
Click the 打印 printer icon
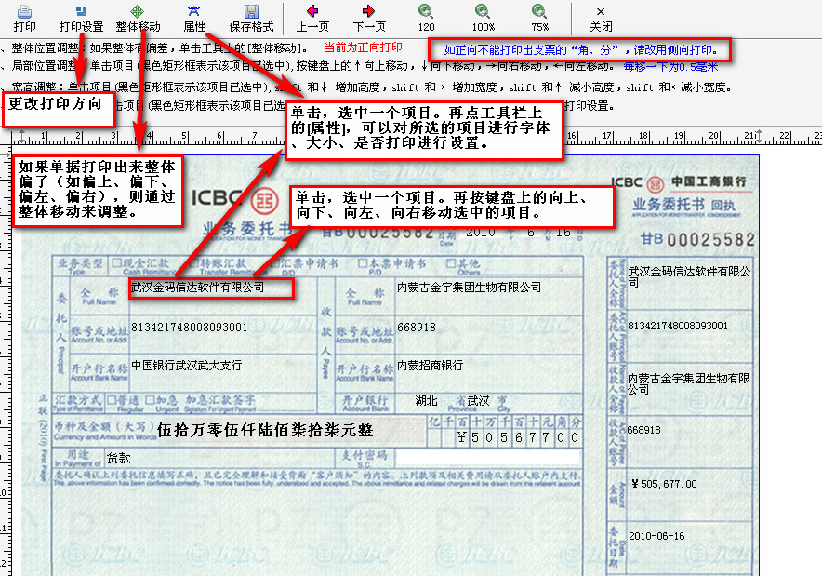(24, 19)
